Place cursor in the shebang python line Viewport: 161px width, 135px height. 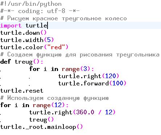(31, 4)
